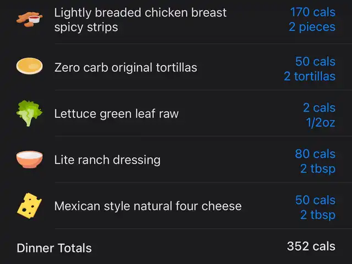Tap the tortilla food icon

coord(29,66)
